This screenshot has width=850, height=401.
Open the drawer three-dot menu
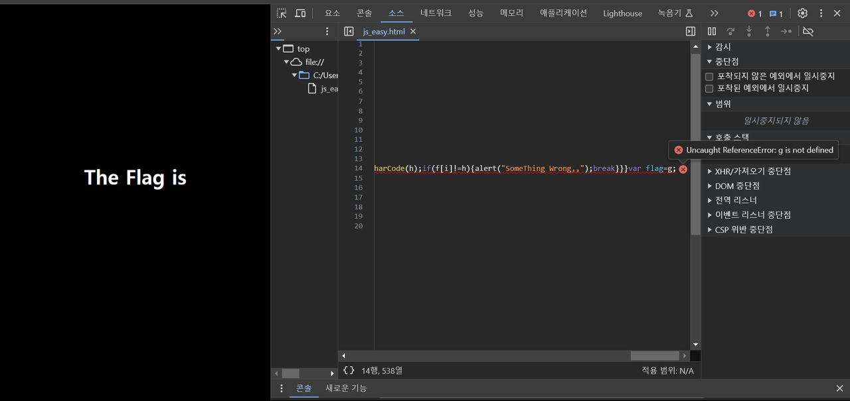pos(282,388)
